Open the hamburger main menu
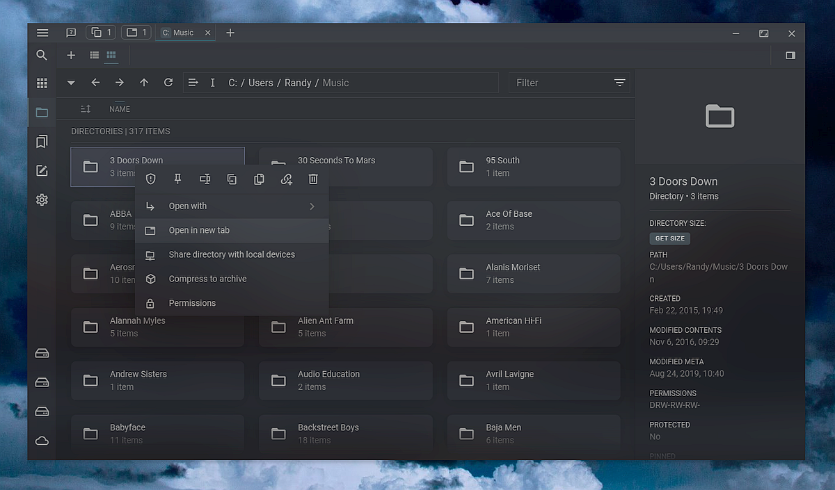The image size is (835, 490). pyautogui.click(x=42, y=33)
